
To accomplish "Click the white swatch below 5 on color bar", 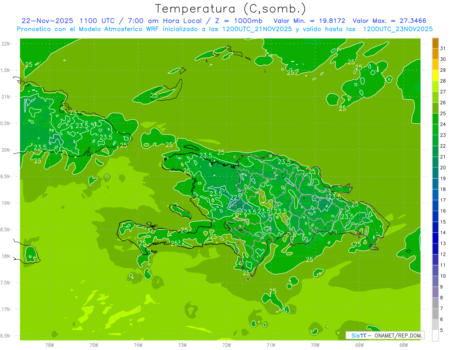I will [x=435, y=336].
